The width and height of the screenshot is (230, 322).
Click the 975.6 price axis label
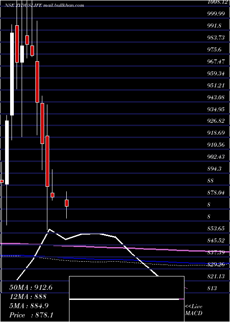(214, 50)
